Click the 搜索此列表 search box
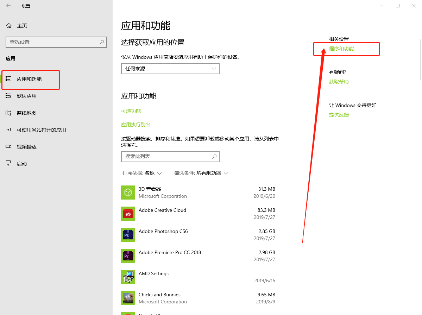The height and width of the screenshot is (315, 422). (170, 156)
